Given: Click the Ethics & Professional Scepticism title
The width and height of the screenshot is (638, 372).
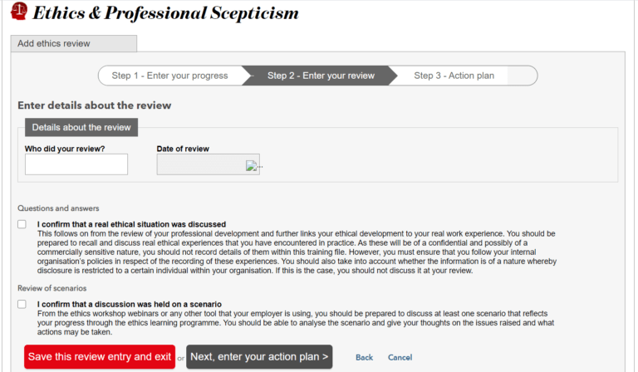Looking at the screenshot, I should pyautogui.click(x=165, y=13).
